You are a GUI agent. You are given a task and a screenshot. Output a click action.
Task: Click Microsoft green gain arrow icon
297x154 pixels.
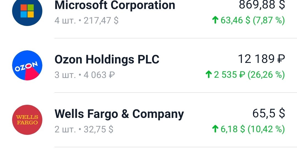click(x=215, y=20)
